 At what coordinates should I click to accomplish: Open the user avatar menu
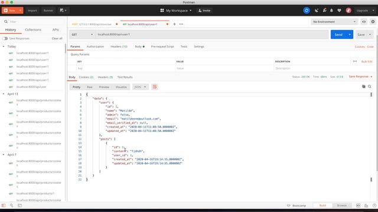click(348, 11)
